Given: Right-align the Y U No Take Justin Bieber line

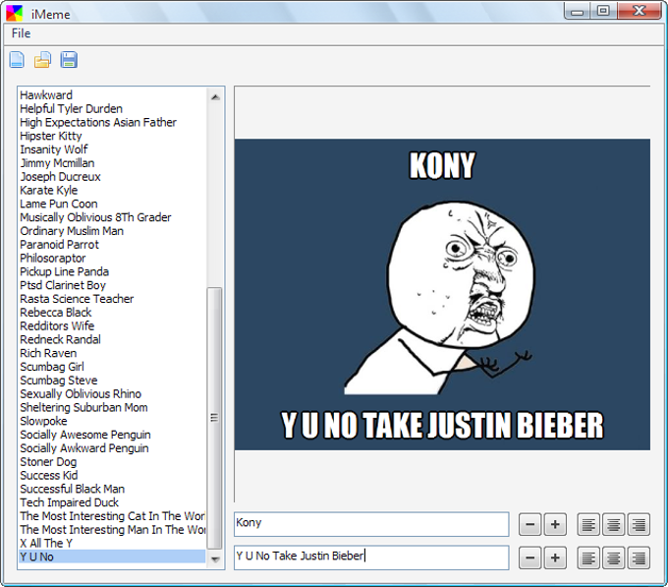Looking at the screenshot, I should pyautogui.click(x=639, y=558).
